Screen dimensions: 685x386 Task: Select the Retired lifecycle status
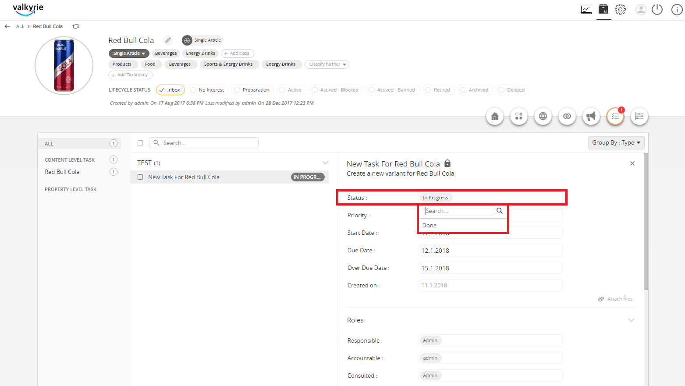pyautogui.click(x=438, y=90)
